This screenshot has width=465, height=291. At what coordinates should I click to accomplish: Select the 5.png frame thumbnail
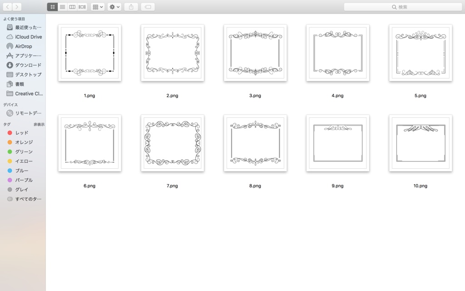click(x=420, y=53)
